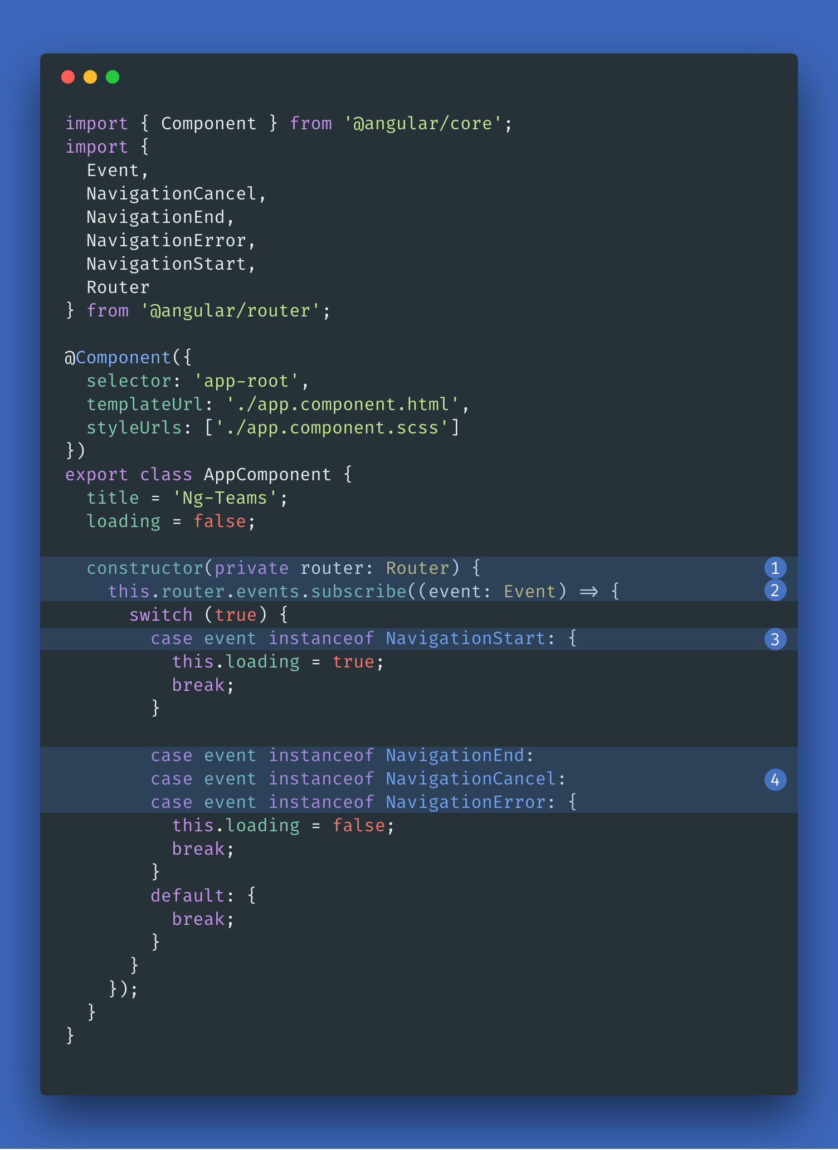Click "NavigationStart," in the import list
The height and width of the screenshot is (1150, 838).
pos(171,264)
